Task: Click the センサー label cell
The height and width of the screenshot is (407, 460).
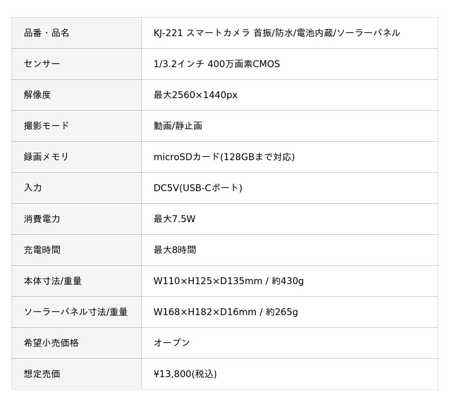Action: [76, 64]
